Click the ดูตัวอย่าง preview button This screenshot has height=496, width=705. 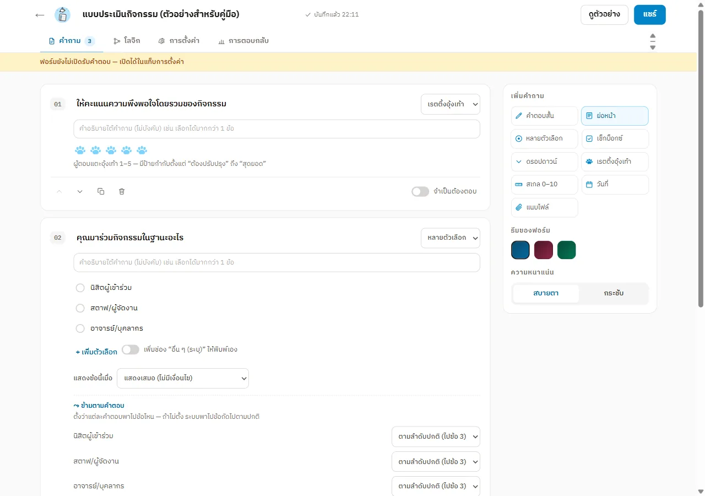[604, 15]
